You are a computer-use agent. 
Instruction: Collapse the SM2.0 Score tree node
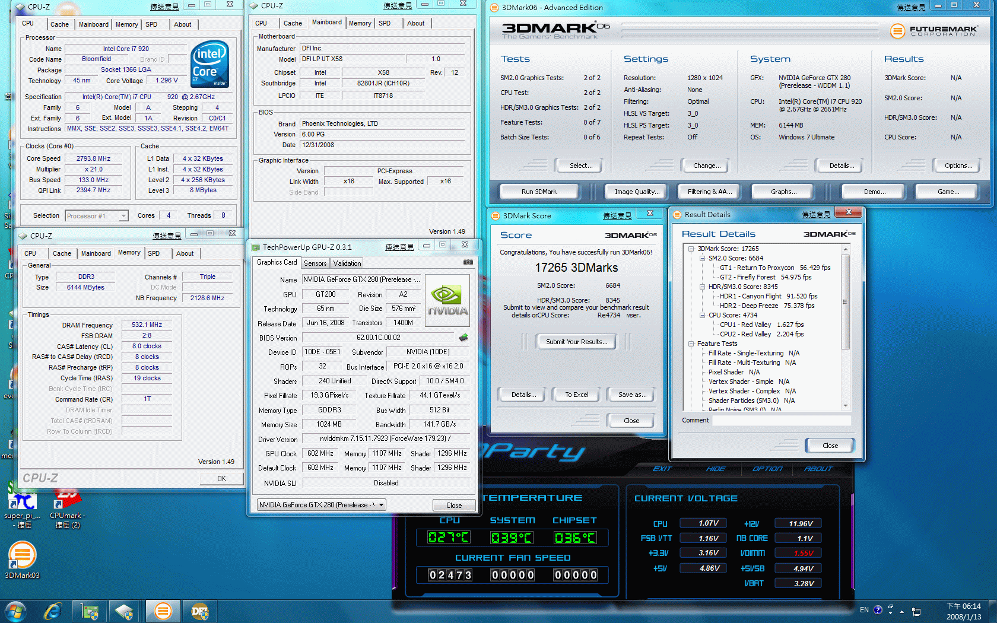pos(702,259)
